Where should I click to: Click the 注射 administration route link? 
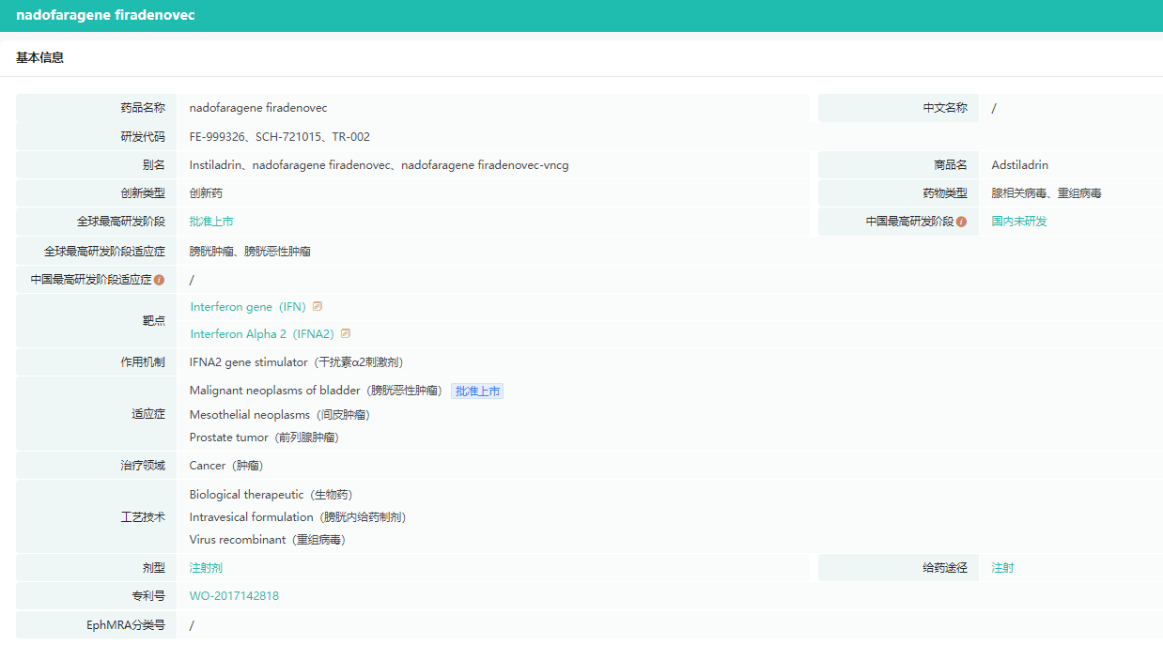coord(1003,568)
